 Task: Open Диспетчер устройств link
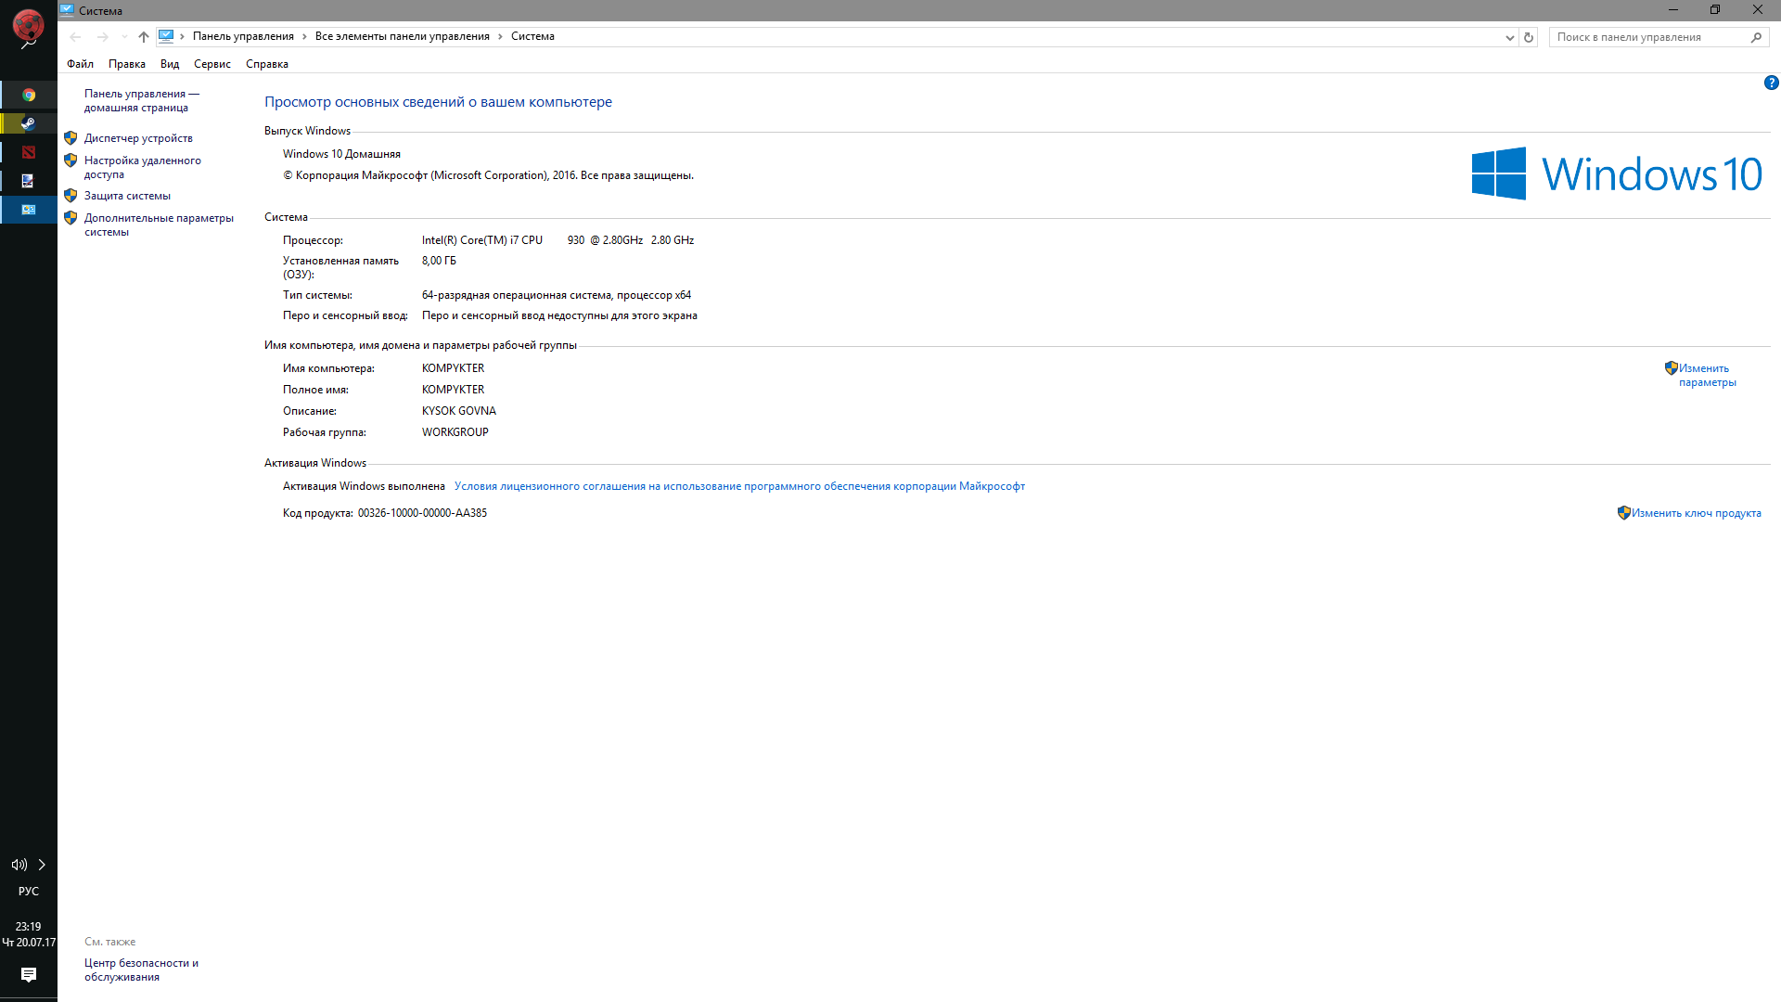point(138,138)
